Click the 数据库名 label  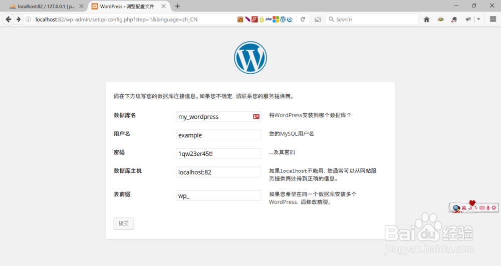coord(125,115)
